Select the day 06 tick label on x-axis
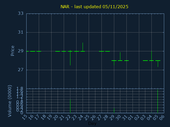The height and width of the screenshot is (127, 170). point(162,117)
